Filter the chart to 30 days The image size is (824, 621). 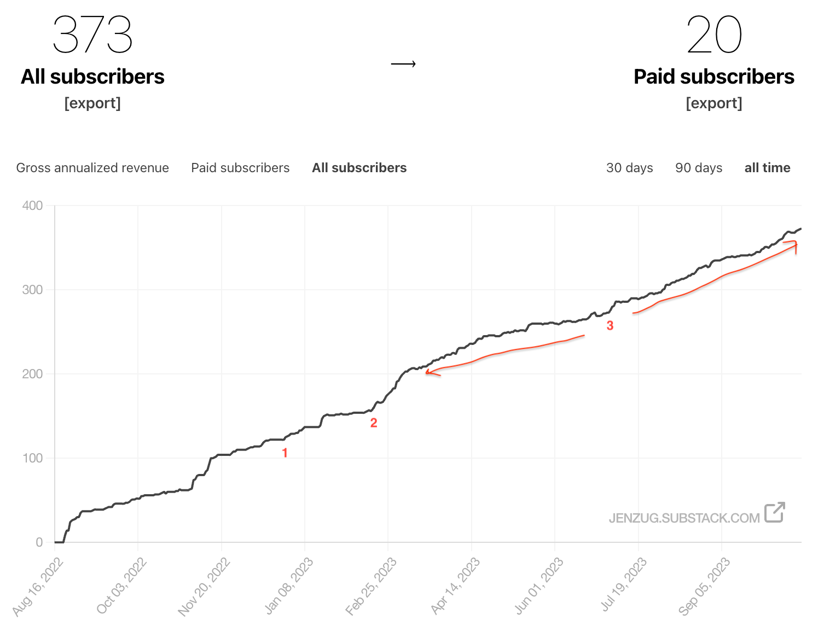tap(629, 168)
